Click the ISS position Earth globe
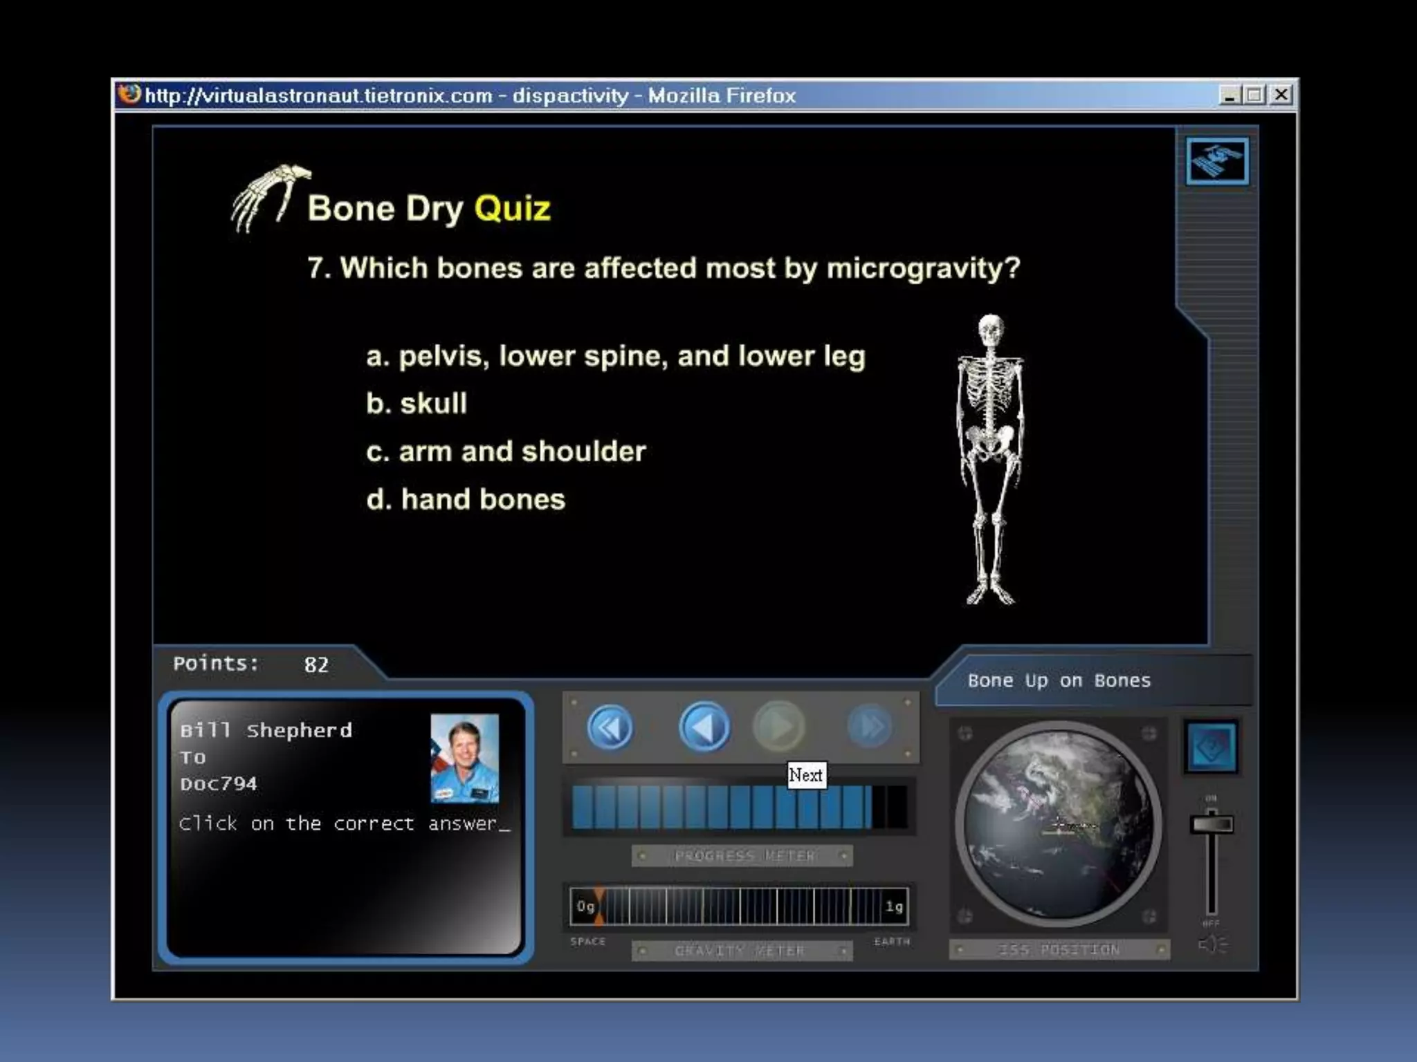Viewport: 1417px width, 1062px height. [1058, 823]
